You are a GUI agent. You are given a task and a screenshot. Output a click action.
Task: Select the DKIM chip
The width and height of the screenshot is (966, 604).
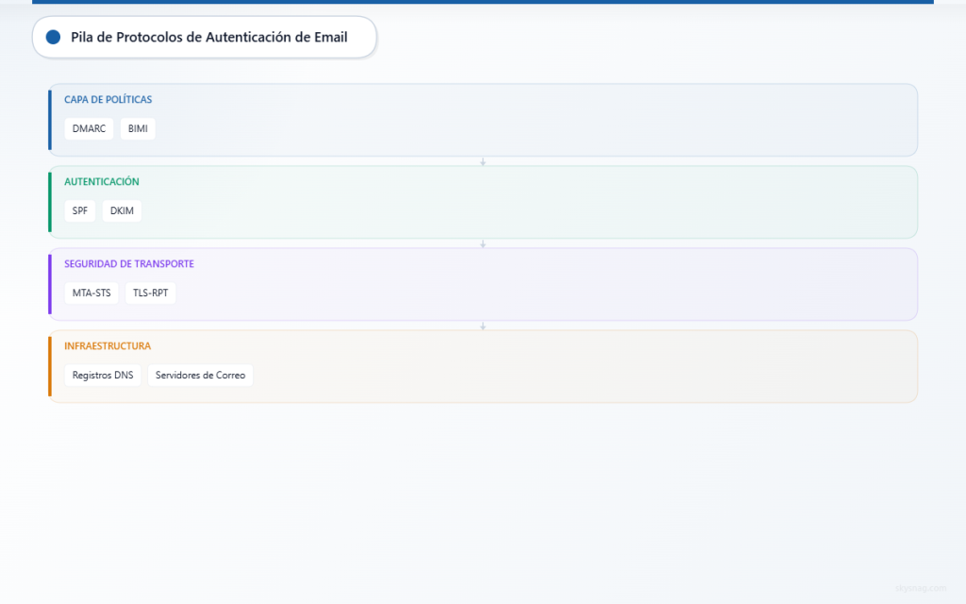pos(122,210)
